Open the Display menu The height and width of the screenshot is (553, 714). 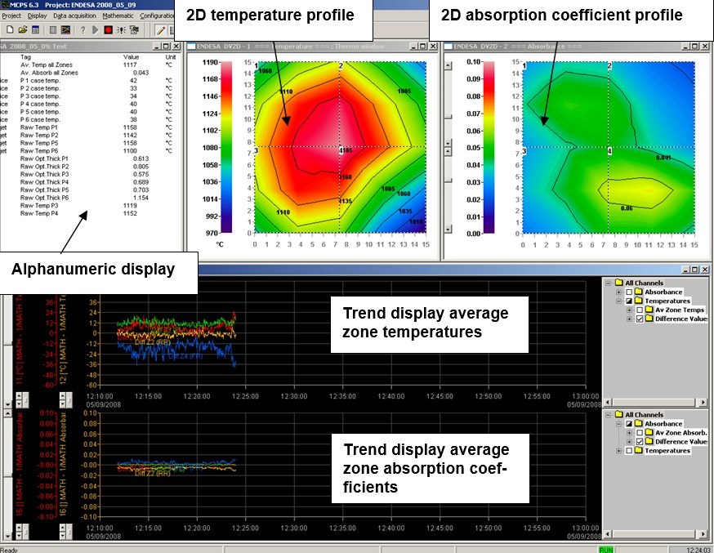(37, 16)
